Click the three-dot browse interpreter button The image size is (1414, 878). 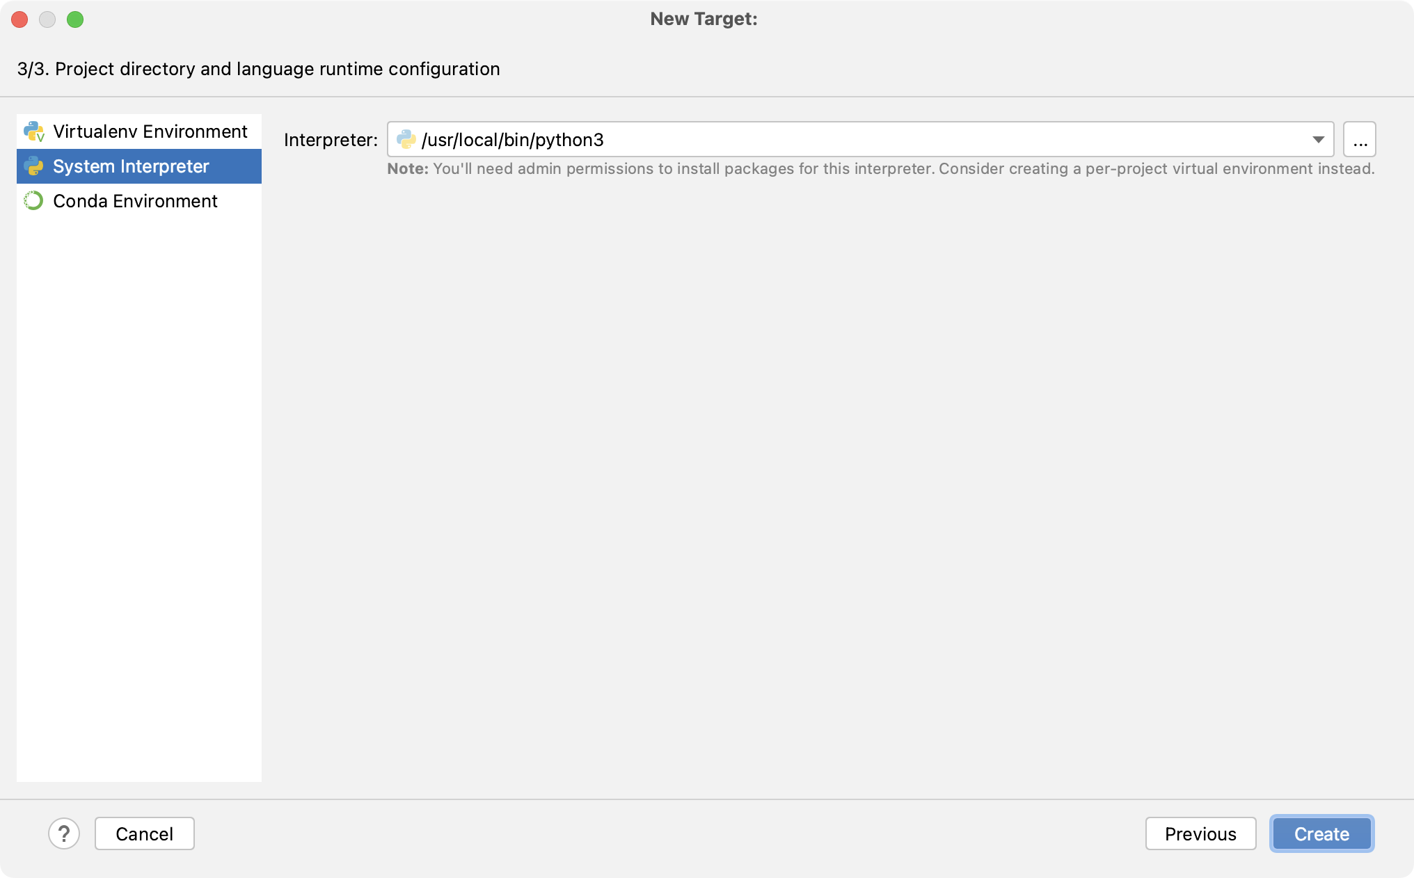pyautogui.click(x=1361, y=140)
